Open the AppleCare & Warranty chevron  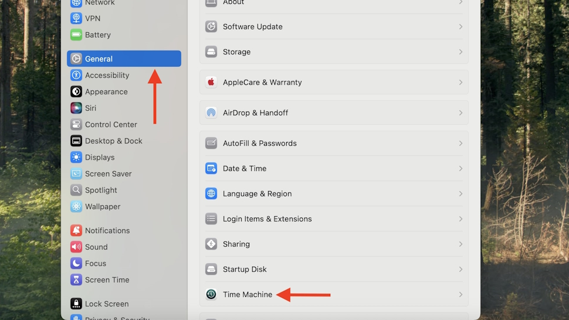click(460, 82)
